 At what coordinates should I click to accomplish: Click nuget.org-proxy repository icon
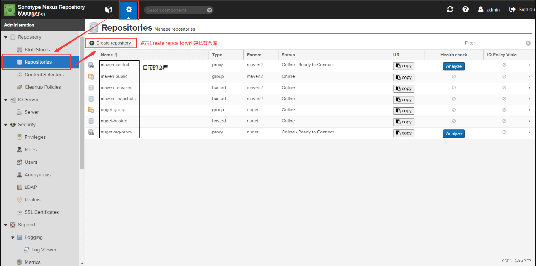point(91,132)
